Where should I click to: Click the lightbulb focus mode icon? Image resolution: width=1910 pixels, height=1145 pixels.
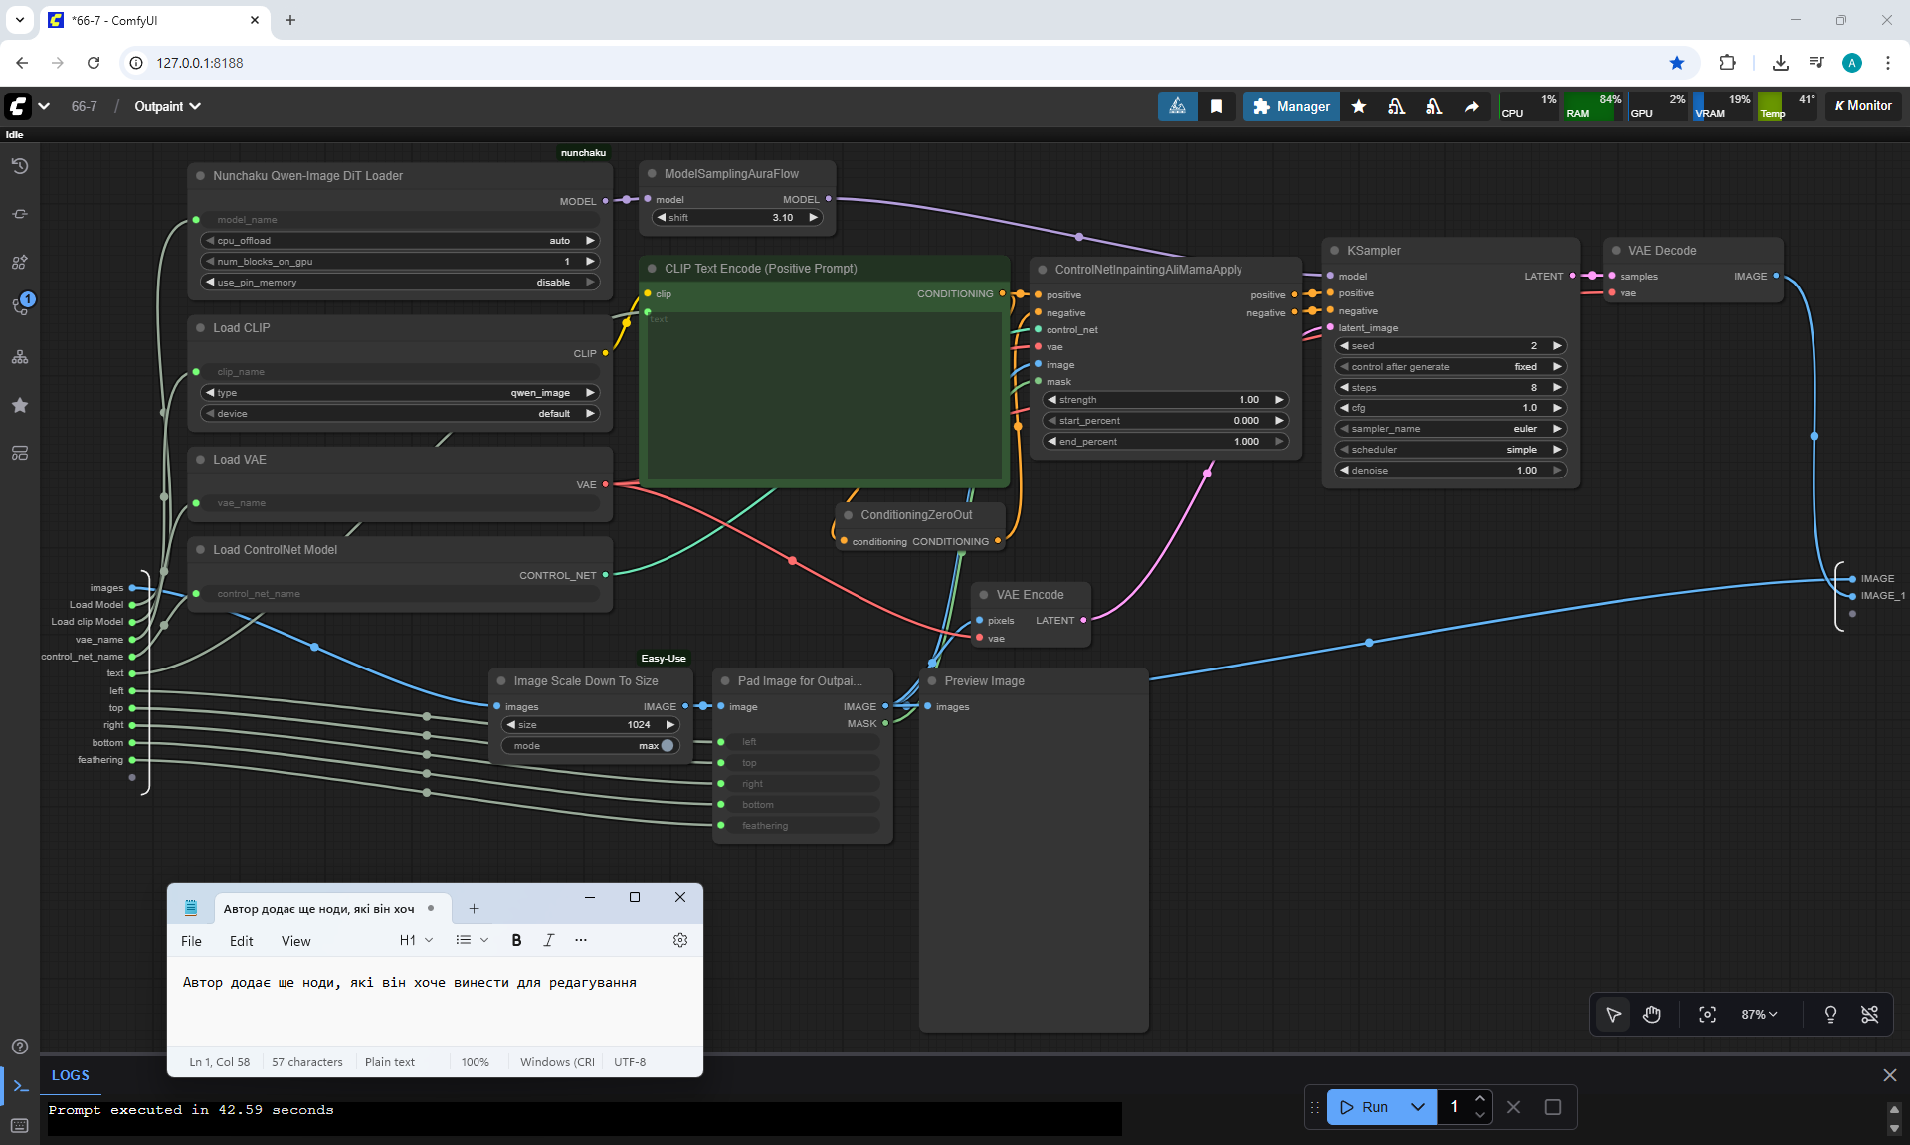pyautogui.click(x=1830, y=1014)
